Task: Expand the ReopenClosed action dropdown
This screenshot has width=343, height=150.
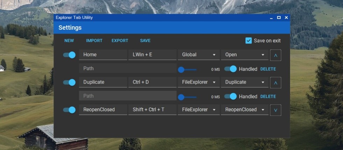Action: (x=245, y=110)
